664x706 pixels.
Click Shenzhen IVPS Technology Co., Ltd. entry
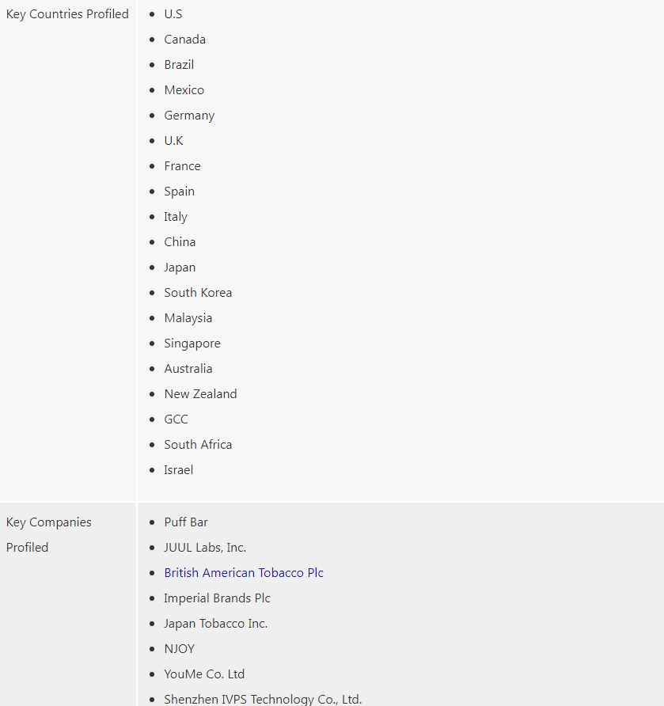263,699
